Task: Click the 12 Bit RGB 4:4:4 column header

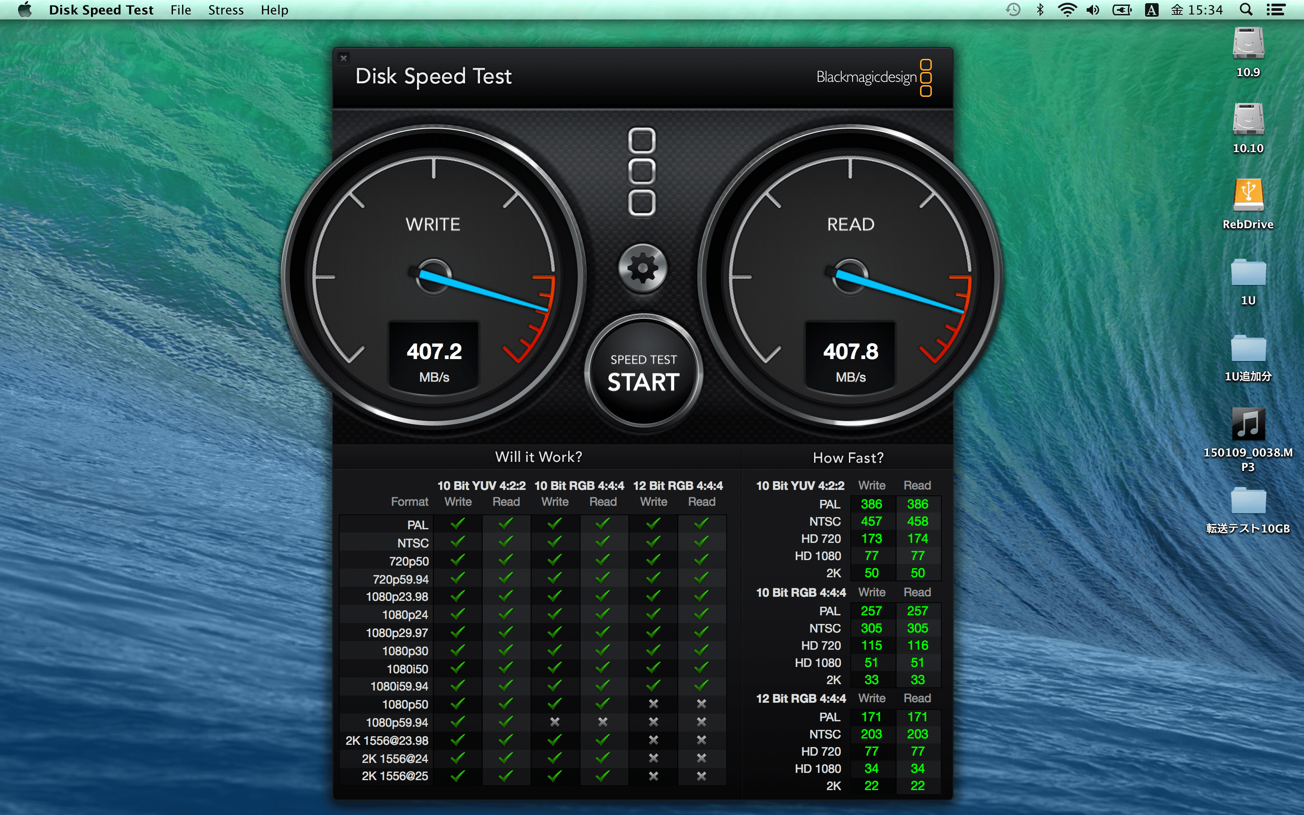Action: pyautogui.click(x=677, y=486)
